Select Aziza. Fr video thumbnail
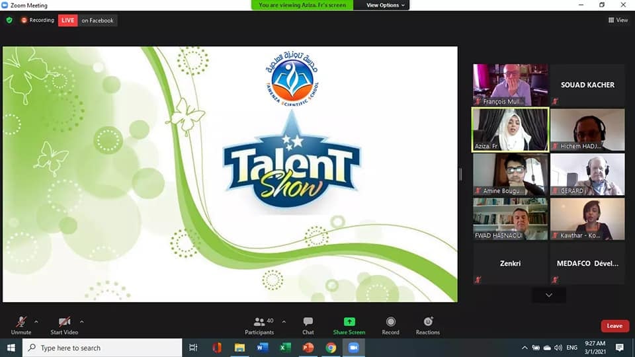Screen dimensions: 635x357 [x=510, y=130]
